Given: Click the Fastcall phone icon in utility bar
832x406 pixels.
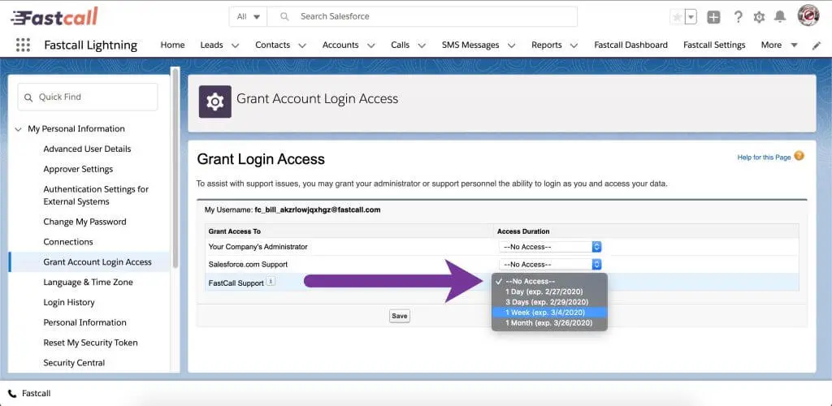Looking at the screenshot, I should [13, 394].
